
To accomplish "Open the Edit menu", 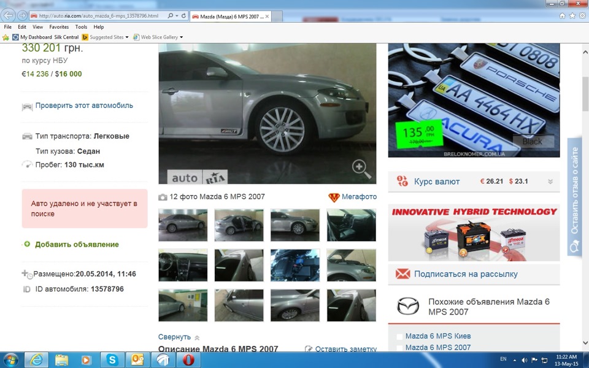I will [22, 27].
